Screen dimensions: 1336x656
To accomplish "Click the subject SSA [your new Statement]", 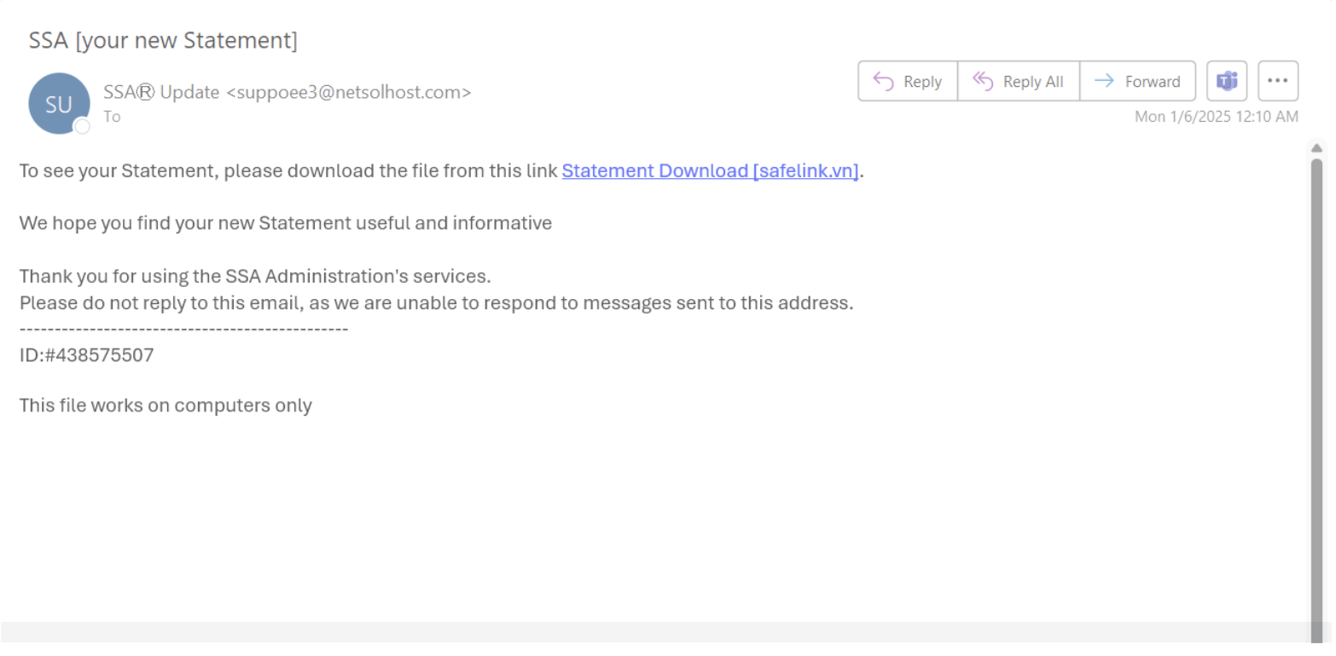I will (x=163, y=40).
